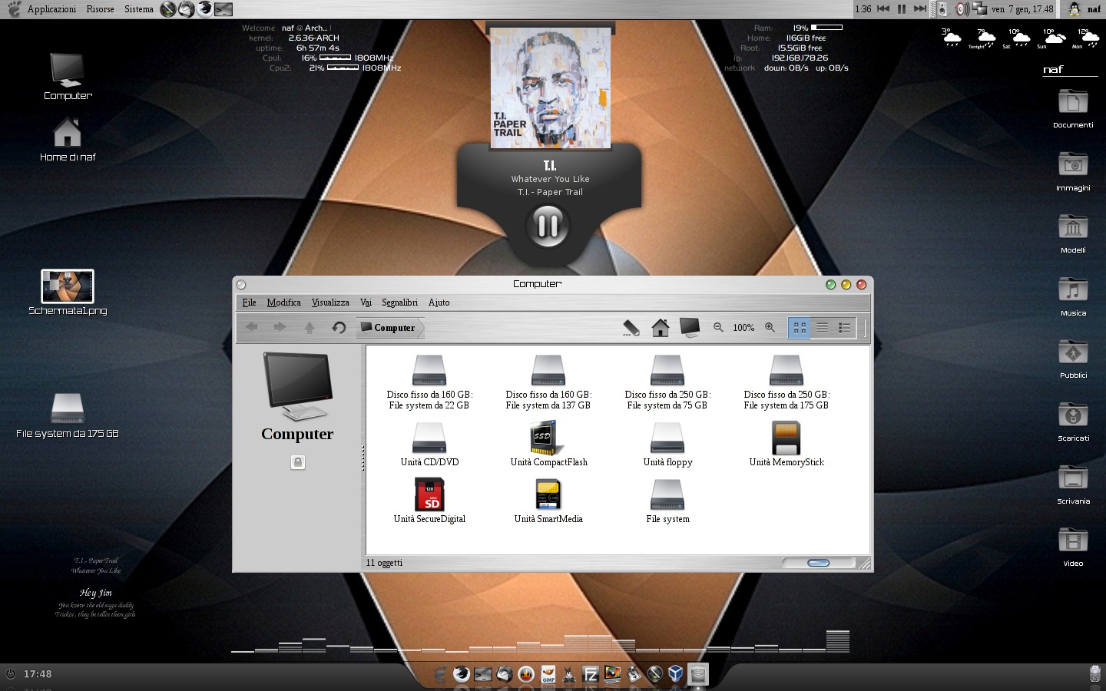Open the Ajuto menu
The width and height of the screenshot is (1106, 691).
439,303
